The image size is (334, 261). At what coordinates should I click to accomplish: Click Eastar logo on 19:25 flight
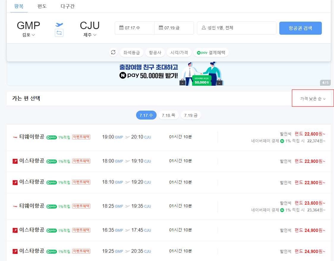15,252
